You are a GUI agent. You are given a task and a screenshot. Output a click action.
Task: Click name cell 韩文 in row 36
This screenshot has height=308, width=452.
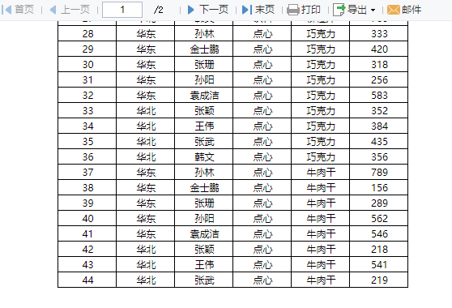[x=203, y=156]
